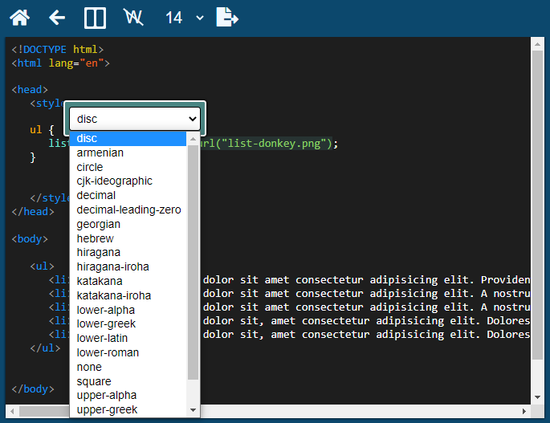Choose none from the list
Screen dimensions: 550x423
(128, 367)
